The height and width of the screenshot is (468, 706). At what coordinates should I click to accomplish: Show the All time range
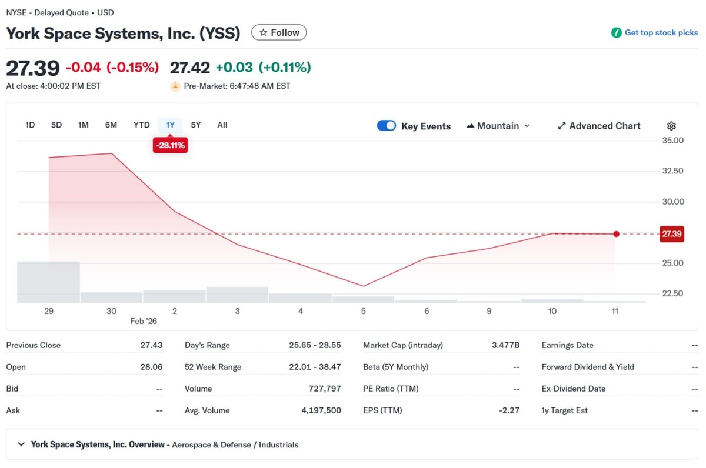coord(222,125)
